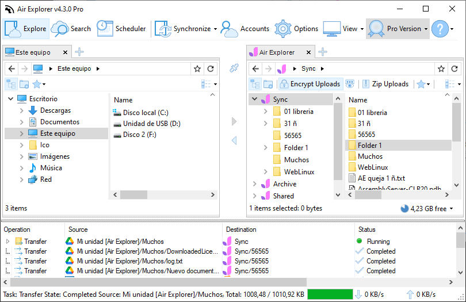Open right pane favorites dropdown
The height and width of the screenshot is (302, 466).
(x=423, y=85)
